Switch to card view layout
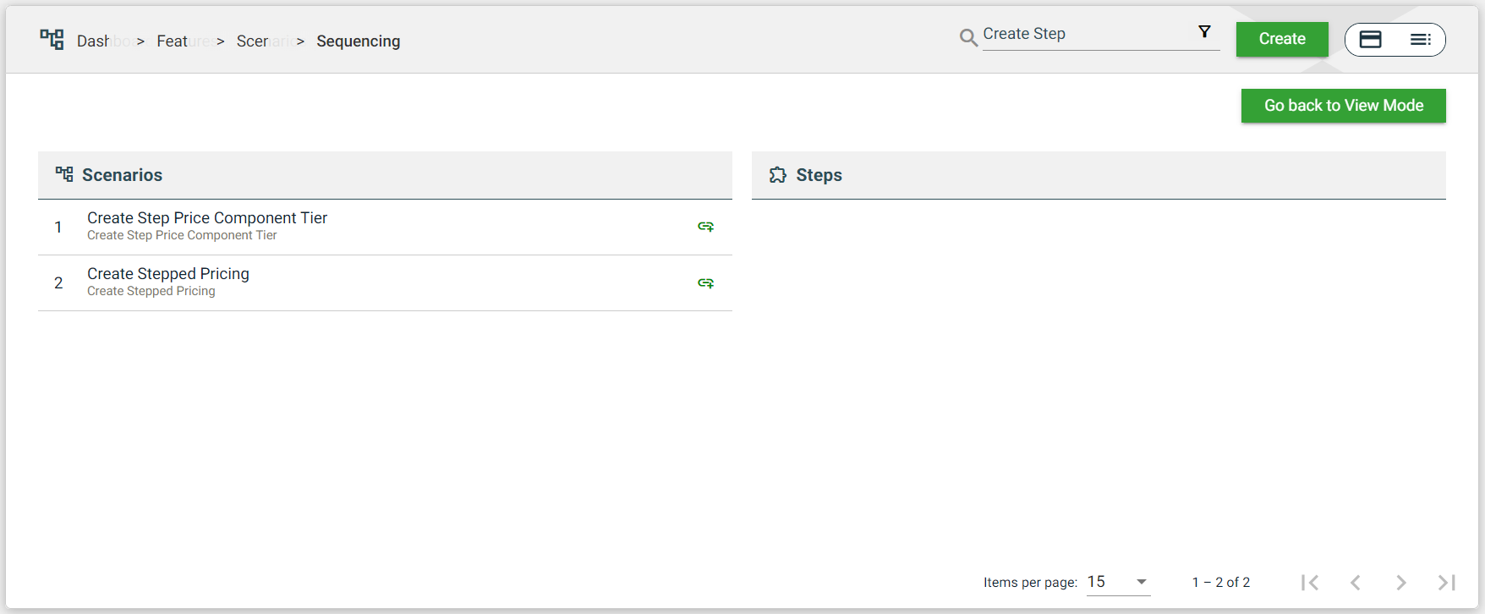Screen dimensions: 1485x614 (x=1370, y=40)
